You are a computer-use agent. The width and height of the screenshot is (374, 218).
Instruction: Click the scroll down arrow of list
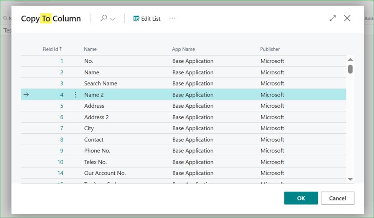[x=350, y=179]
